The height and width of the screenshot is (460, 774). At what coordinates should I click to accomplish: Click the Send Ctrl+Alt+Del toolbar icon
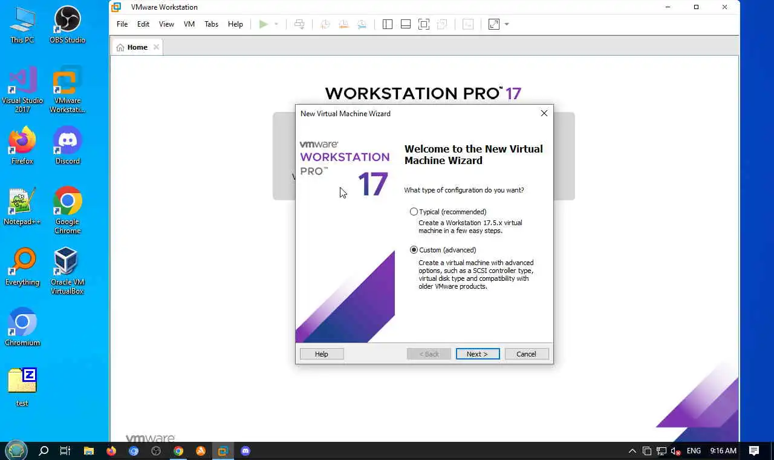(x=299, y=24)
